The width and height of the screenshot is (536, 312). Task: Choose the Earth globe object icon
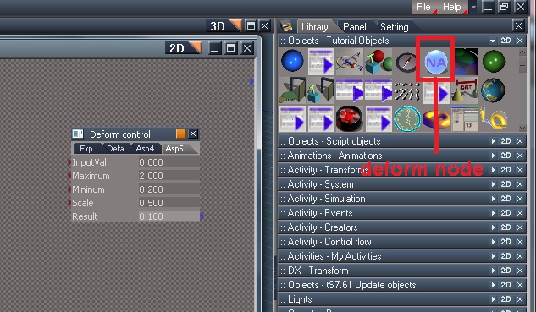(493, 90)
